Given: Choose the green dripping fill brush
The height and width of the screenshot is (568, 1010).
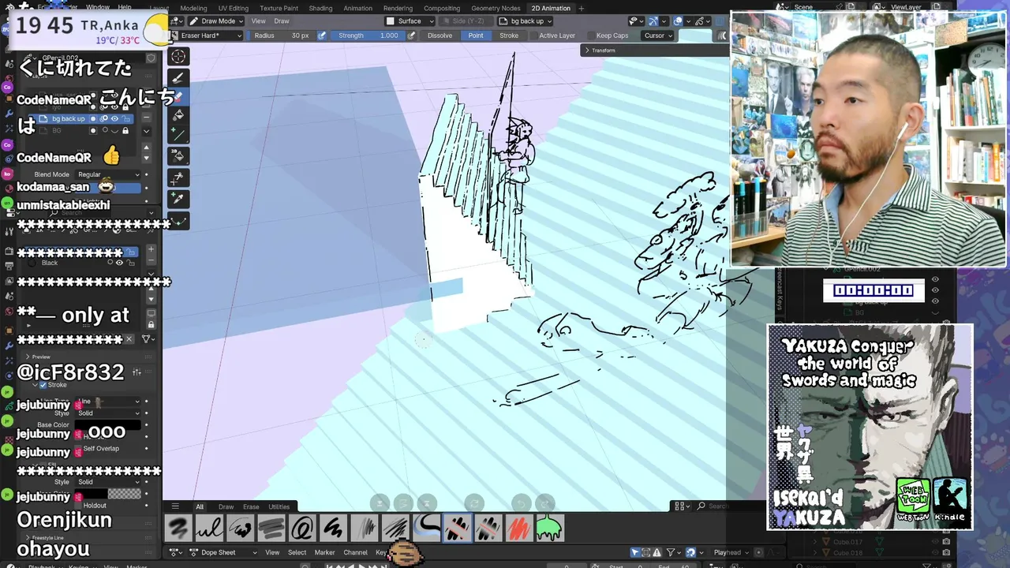Looking at the screenshot, I should click(x=549, y=528).
